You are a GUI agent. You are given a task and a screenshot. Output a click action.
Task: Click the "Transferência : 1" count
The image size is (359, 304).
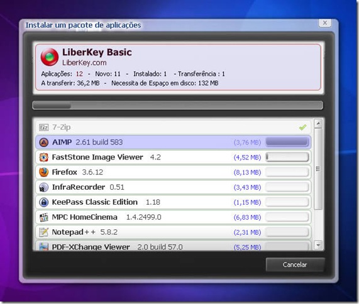pyautogui.click(x=201, y=74)
